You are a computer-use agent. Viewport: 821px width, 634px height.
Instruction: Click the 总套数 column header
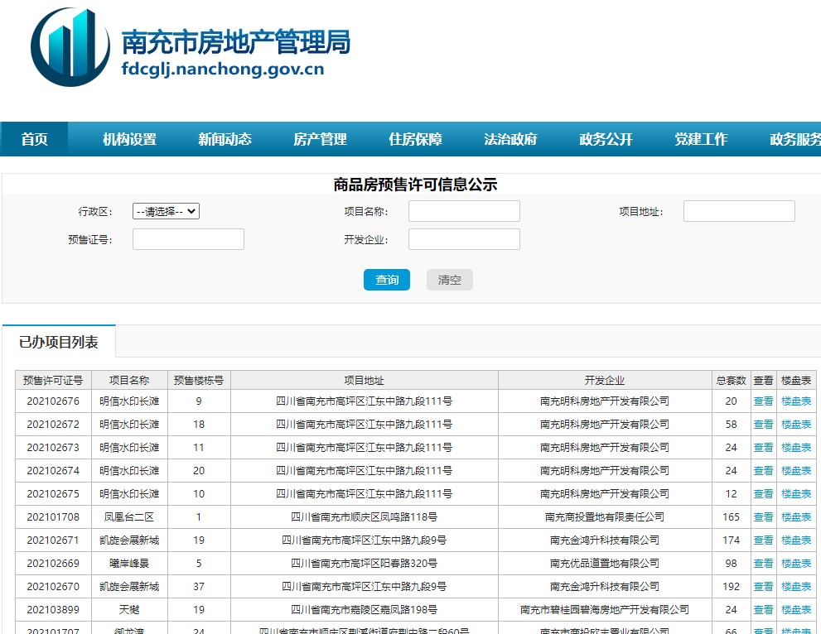[x=731, y=380]
